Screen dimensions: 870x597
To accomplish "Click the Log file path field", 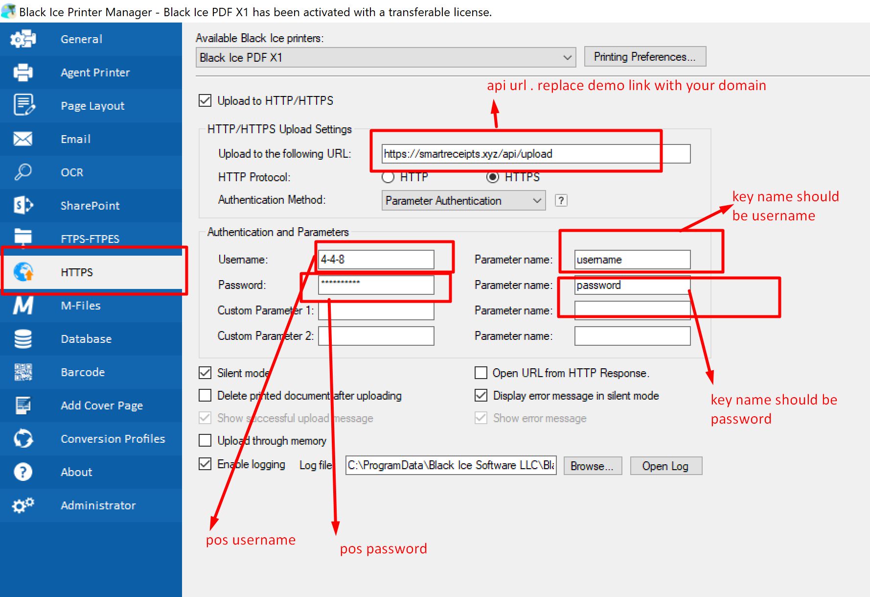I will 451,465.
